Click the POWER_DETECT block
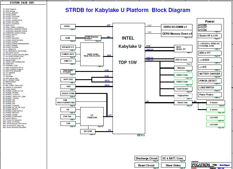This screenshot has height=169, width=233. click(210, 81)
